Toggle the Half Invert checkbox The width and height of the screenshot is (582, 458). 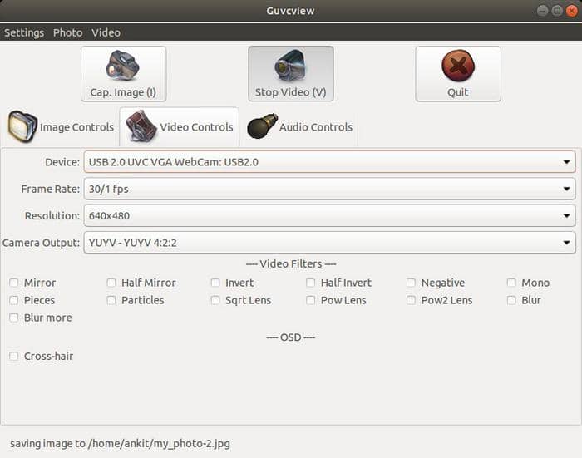(311, 283)
